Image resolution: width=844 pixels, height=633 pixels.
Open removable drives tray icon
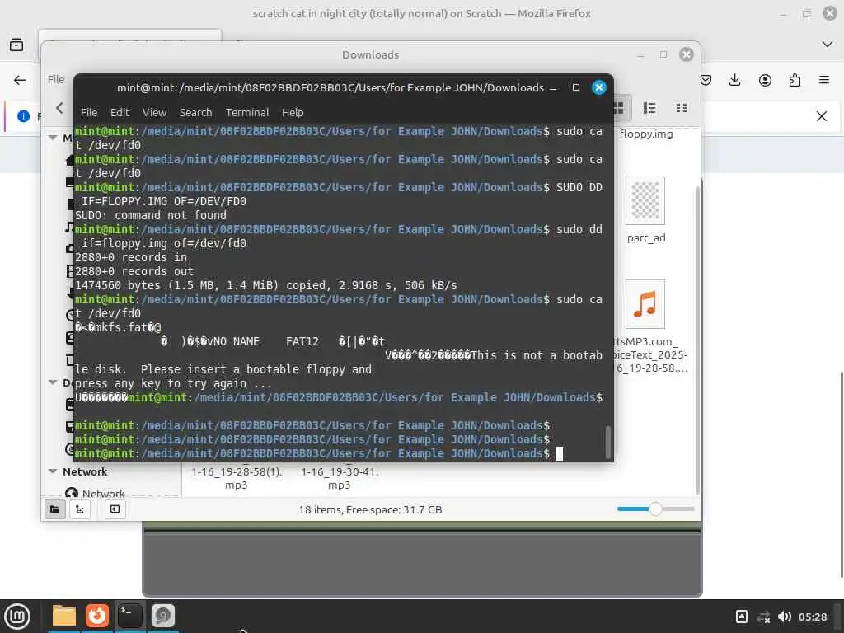coord(741,617)
